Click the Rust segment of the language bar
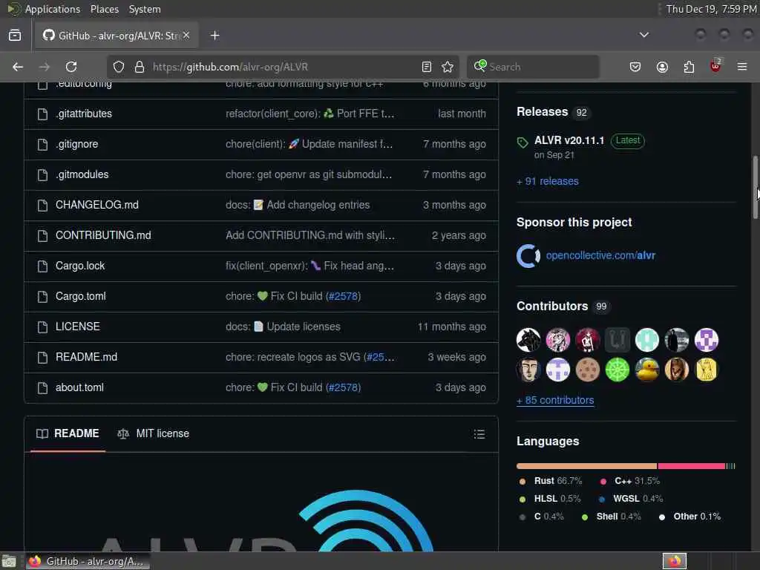This screenshot has height=570, width=760. click(x=586, y=466)
